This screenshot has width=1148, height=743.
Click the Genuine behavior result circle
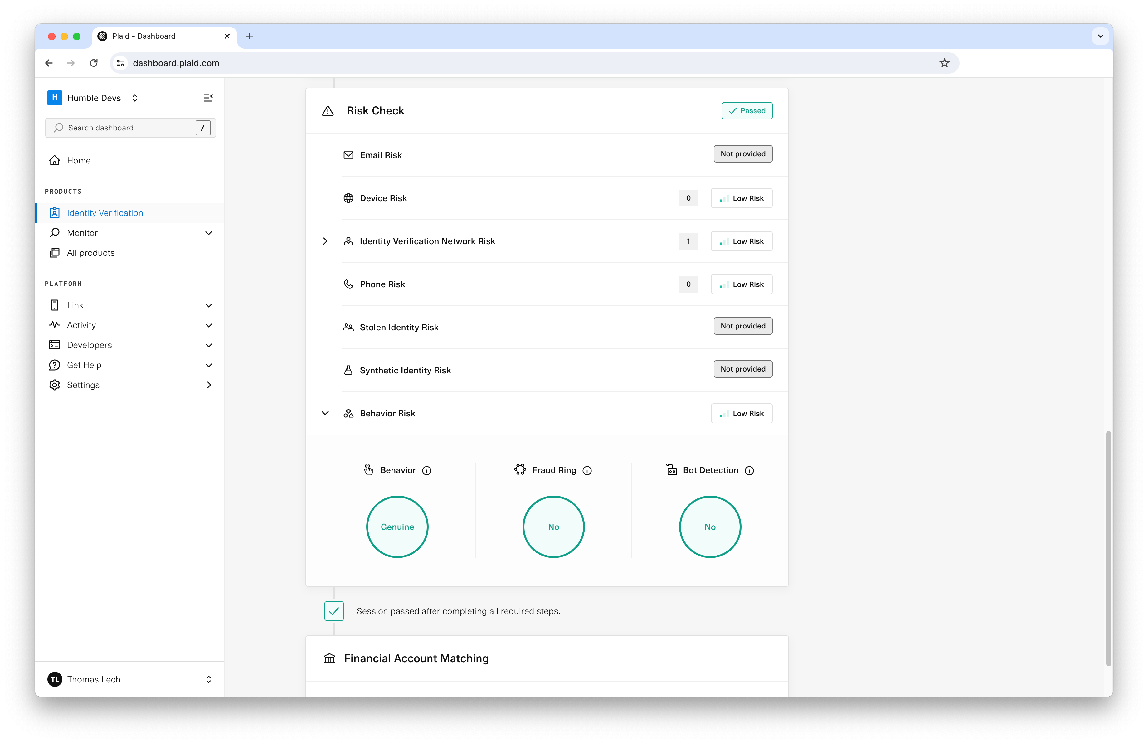[397, 527]
